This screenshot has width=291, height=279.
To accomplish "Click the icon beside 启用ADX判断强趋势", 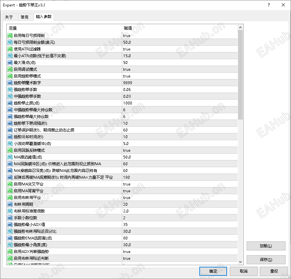I will point(10,252).
